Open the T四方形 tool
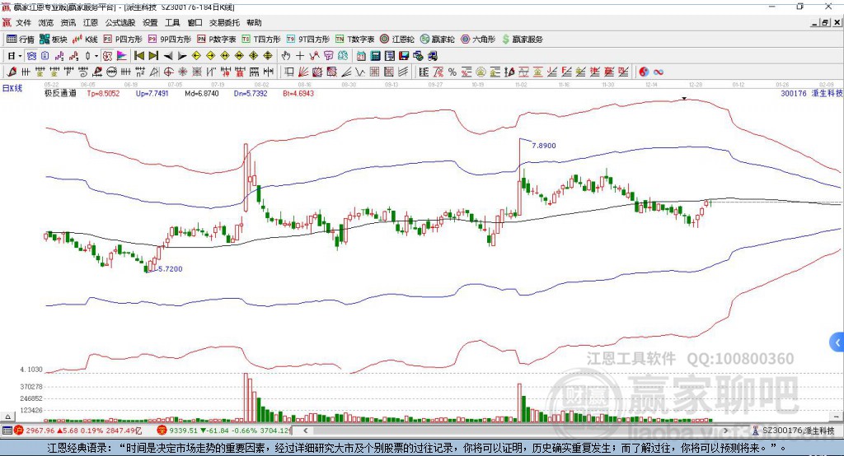844x456 pixels. (261, 40)
